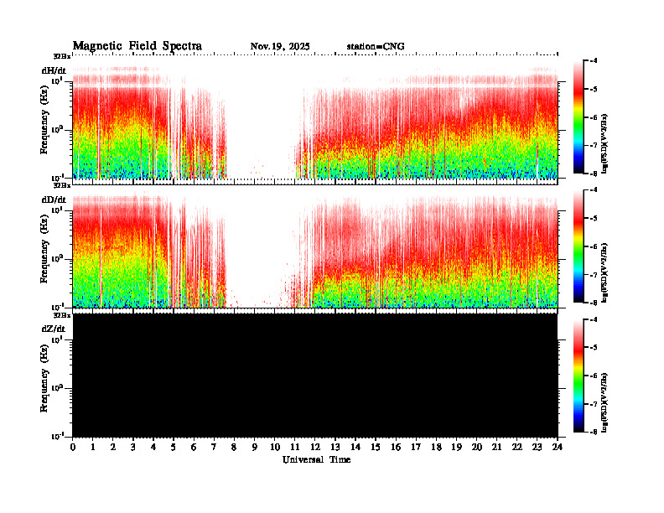Viewport: 664px width, 513px height.
Task: Click the "13" hour tick on the time axis
Action: coord(335,448)
